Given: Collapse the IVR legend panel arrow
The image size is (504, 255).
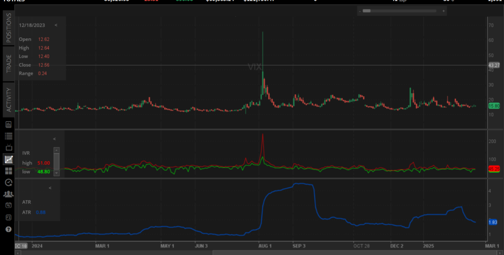Looking at the screenshot, I should pyautogui.click(x=54, y=139).
